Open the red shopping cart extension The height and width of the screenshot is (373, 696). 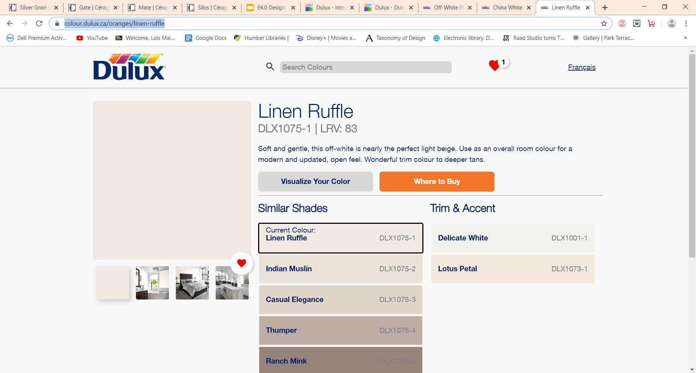[651, 24]
